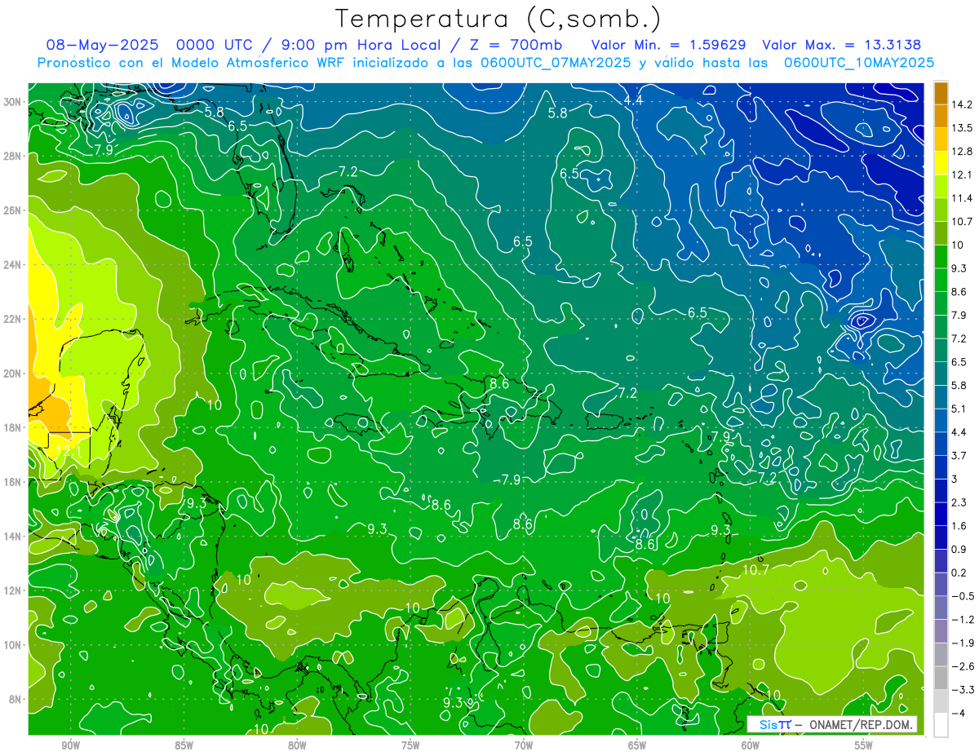Click the 60W longitude axis label
Image resolution: width=979 pixels, height=756 pixels.
tap(751, 745)
